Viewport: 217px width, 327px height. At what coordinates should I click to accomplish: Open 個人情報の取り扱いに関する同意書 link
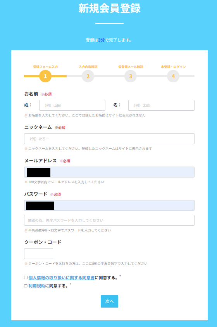(x=61, y=278)
